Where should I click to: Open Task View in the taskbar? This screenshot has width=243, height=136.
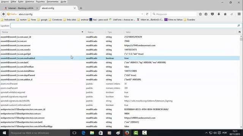[74, 133]
